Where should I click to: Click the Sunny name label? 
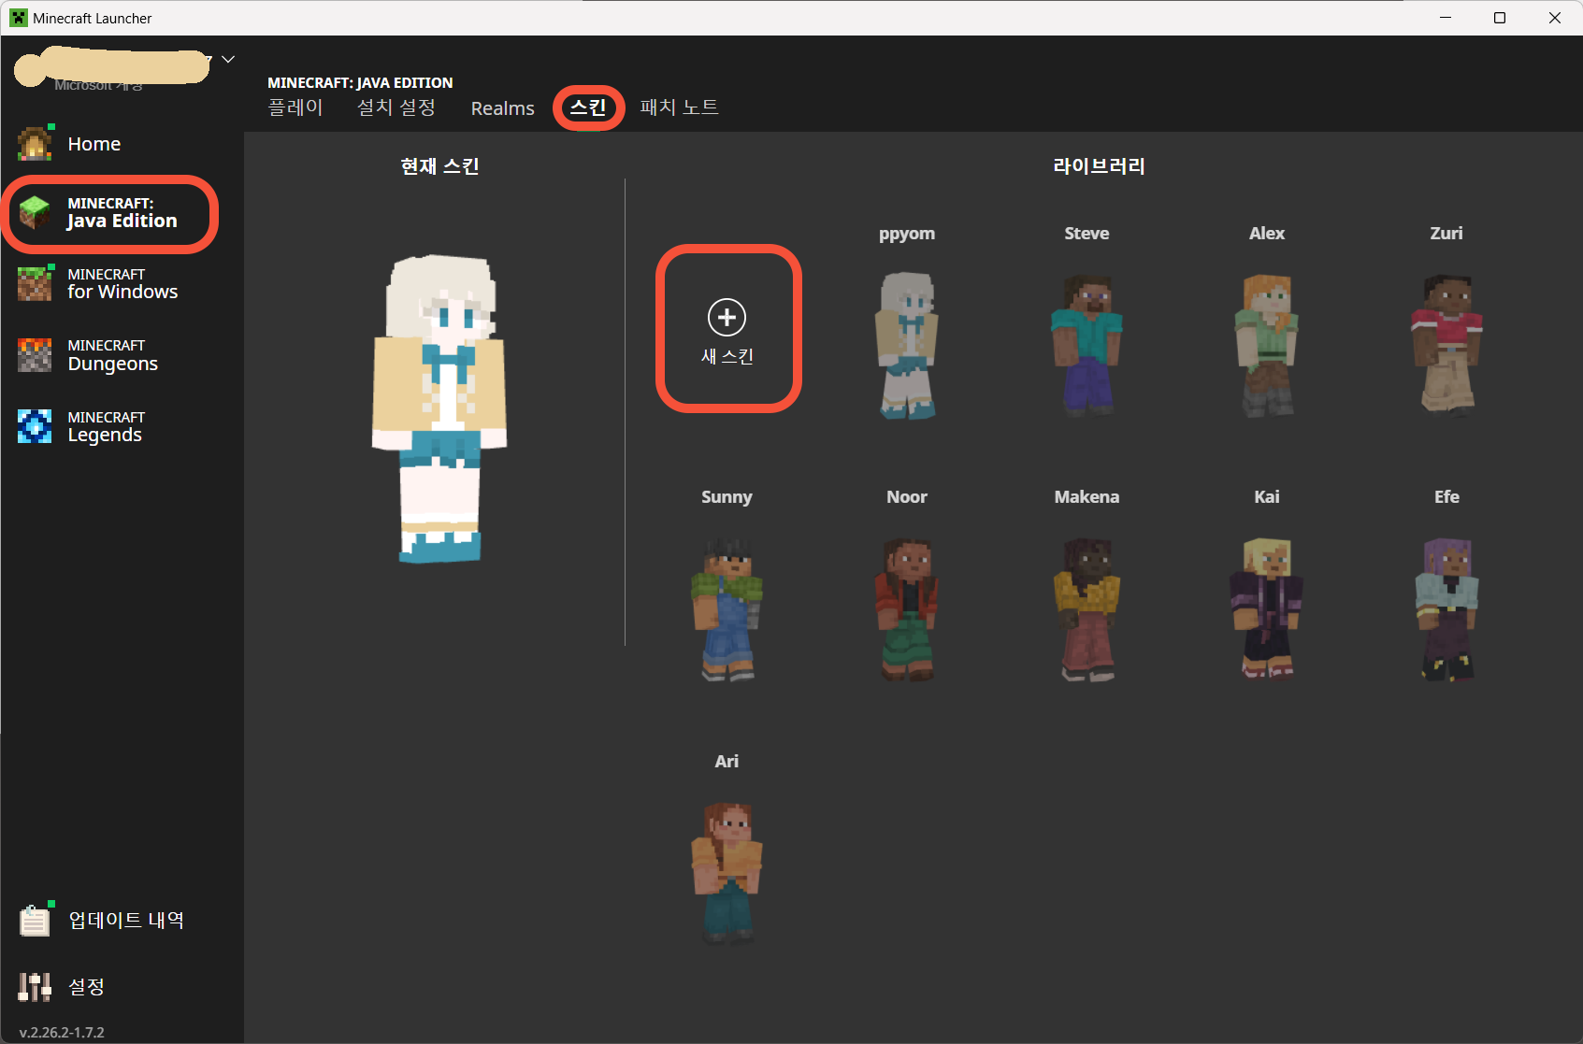(x=727, y=498)
